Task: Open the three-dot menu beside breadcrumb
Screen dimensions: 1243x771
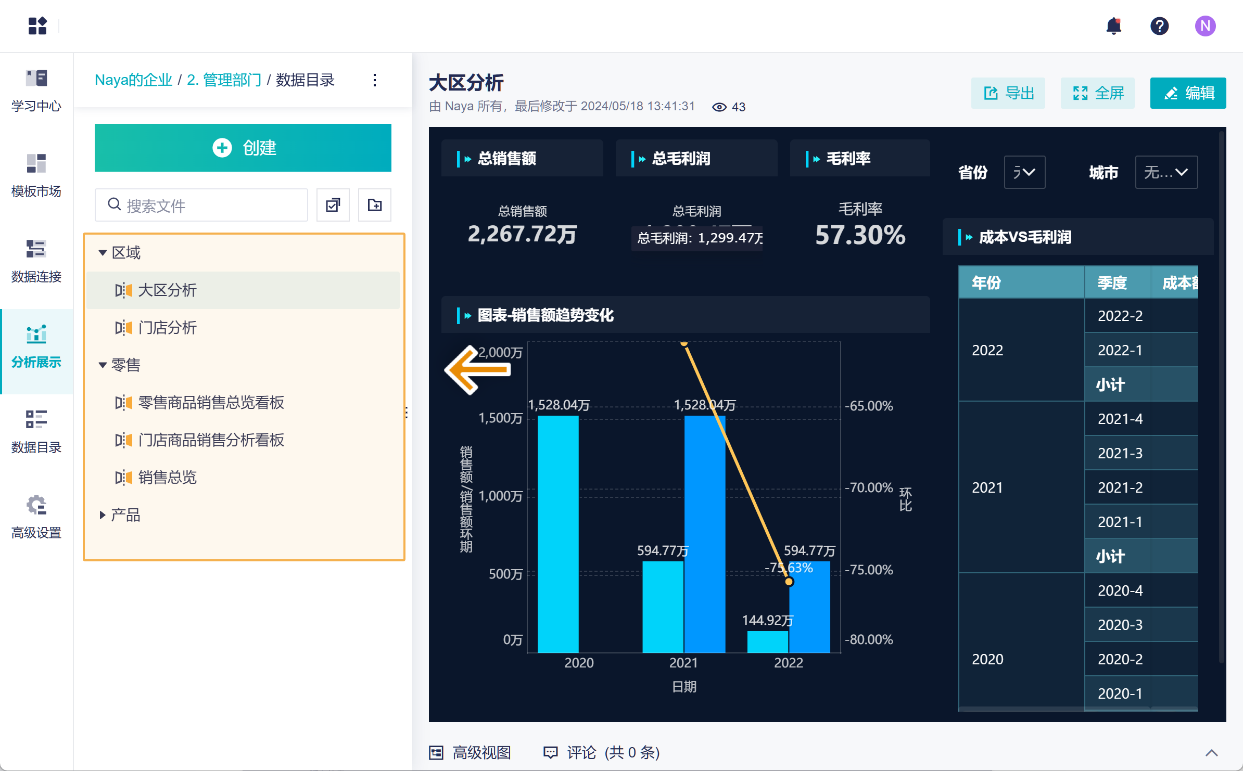Action: pos(375,80)
